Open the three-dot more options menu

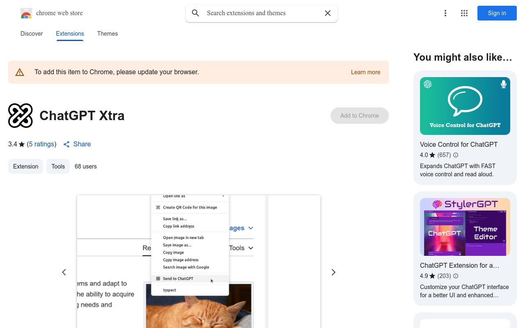tap(445, 13)
